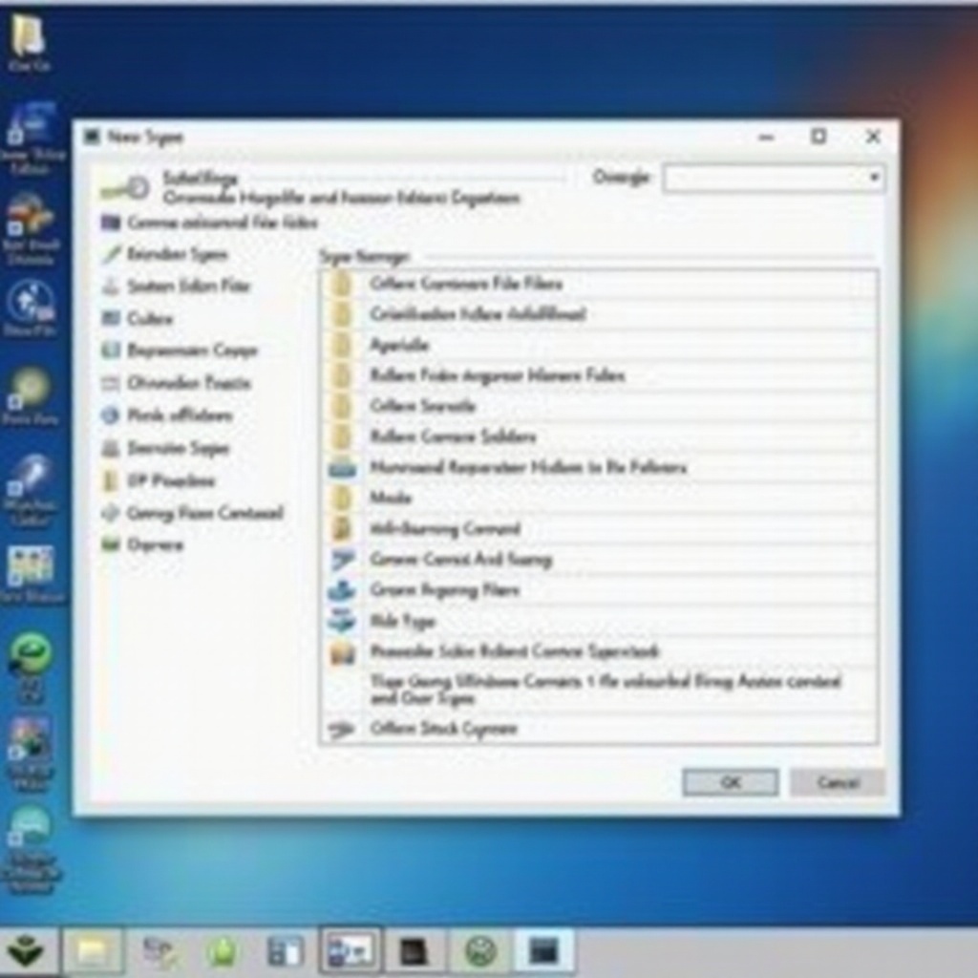
Task: Select the 'Mode' folder entry in list
Action: 390,498
